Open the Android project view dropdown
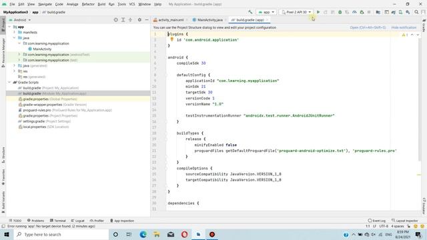The height and width of the screenshot is (240, 427). point(20,20)
